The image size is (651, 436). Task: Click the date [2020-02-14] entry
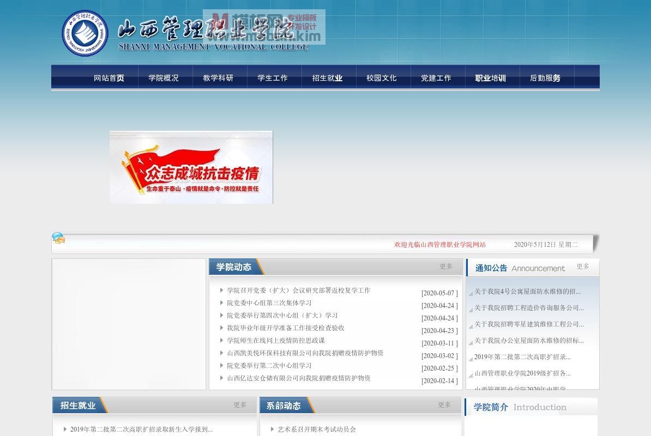click(439, 380)
